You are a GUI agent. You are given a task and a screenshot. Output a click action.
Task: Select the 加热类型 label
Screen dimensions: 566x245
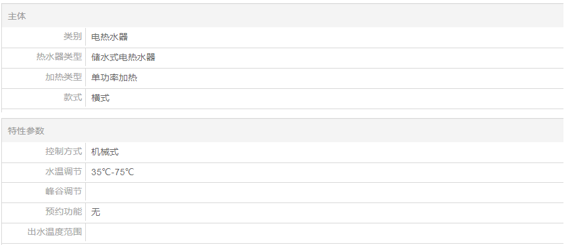point(64,77)
